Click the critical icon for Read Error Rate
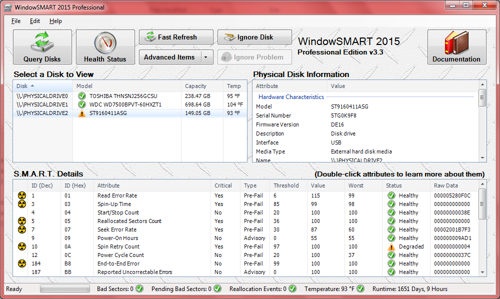Image resolution: width=500 pixels, height=299 pixels. point(21,195)
